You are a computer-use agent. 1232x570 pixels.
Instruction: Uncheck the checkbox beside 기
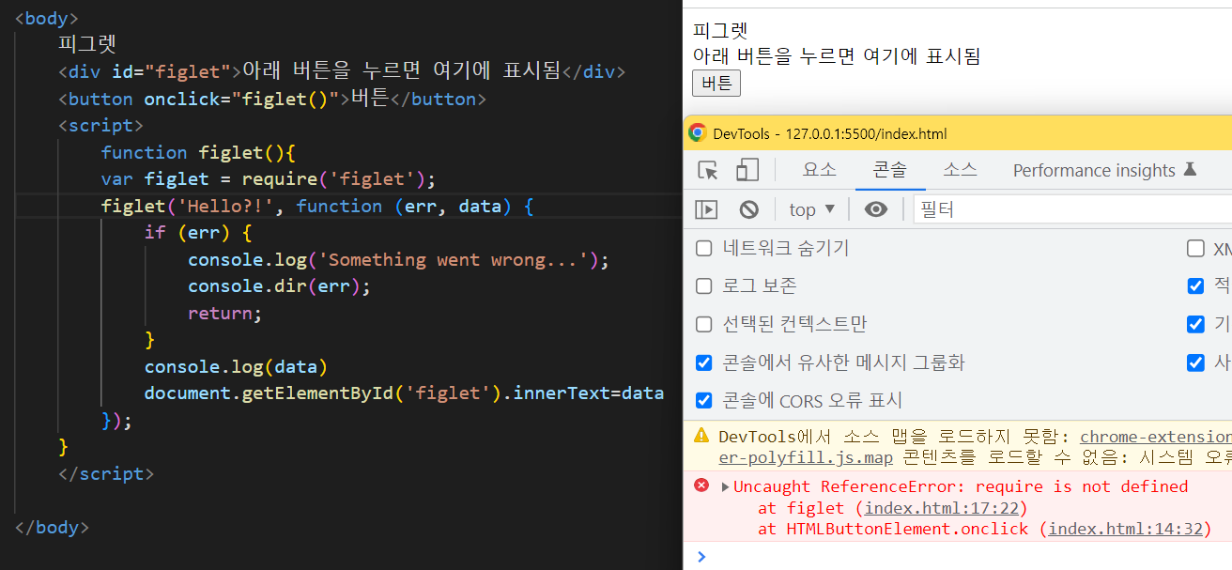[1195, 325]
